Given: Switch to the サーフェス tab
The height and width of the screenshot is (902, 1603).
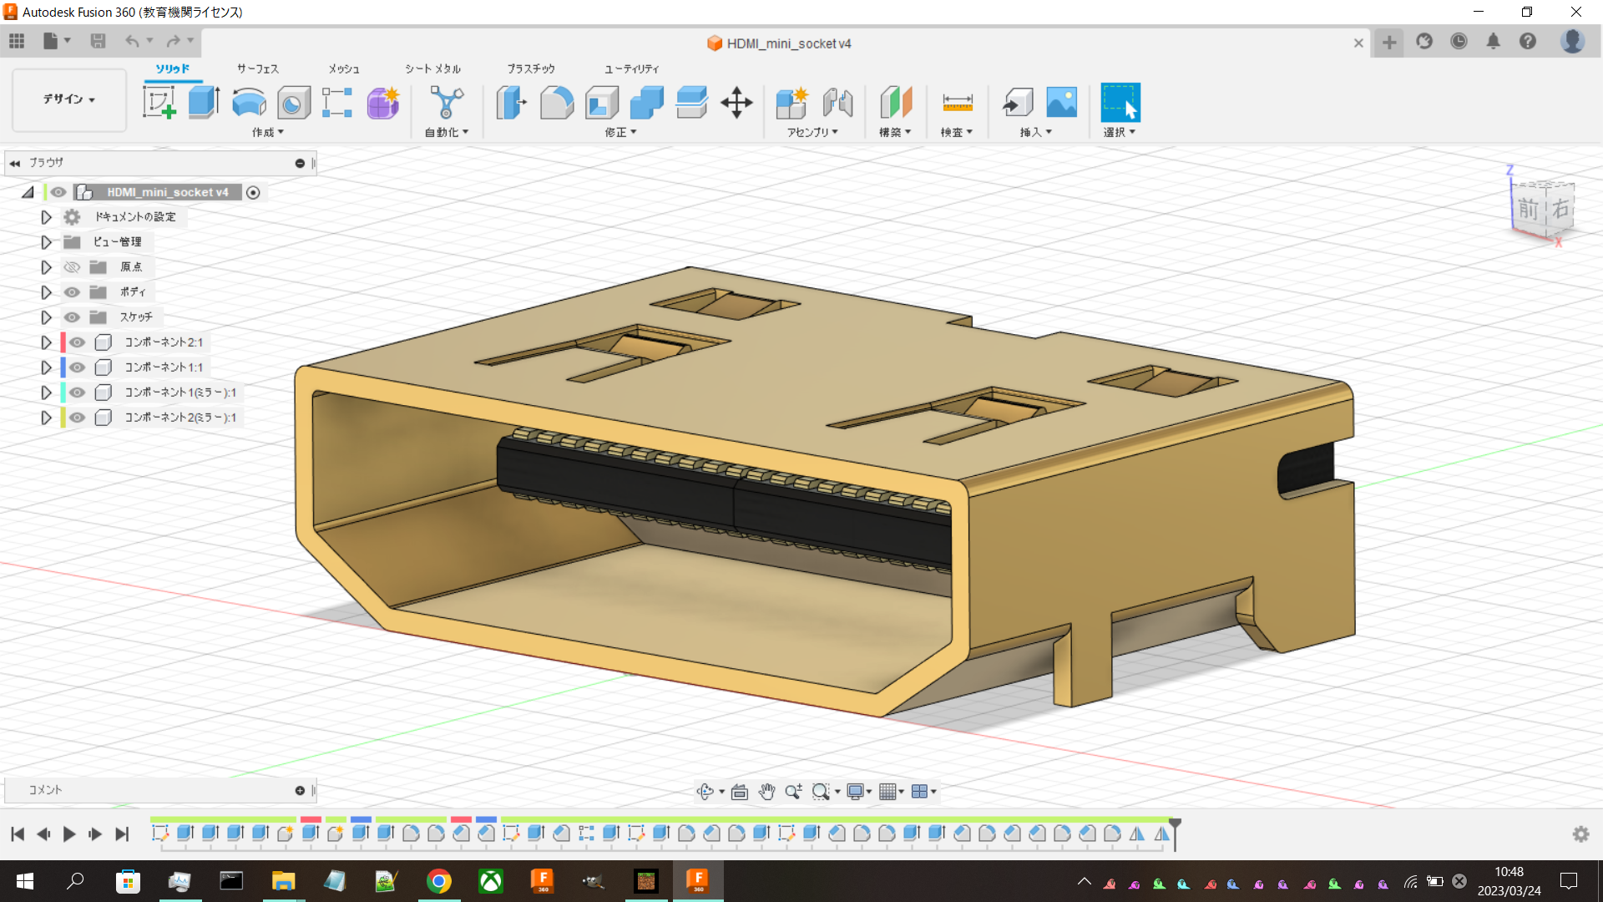Looking at the screenshot, I should click(258, 68).
